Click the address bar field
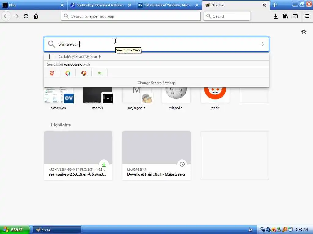The height and width of the screenshot is (234, 313). coord(131,16)
